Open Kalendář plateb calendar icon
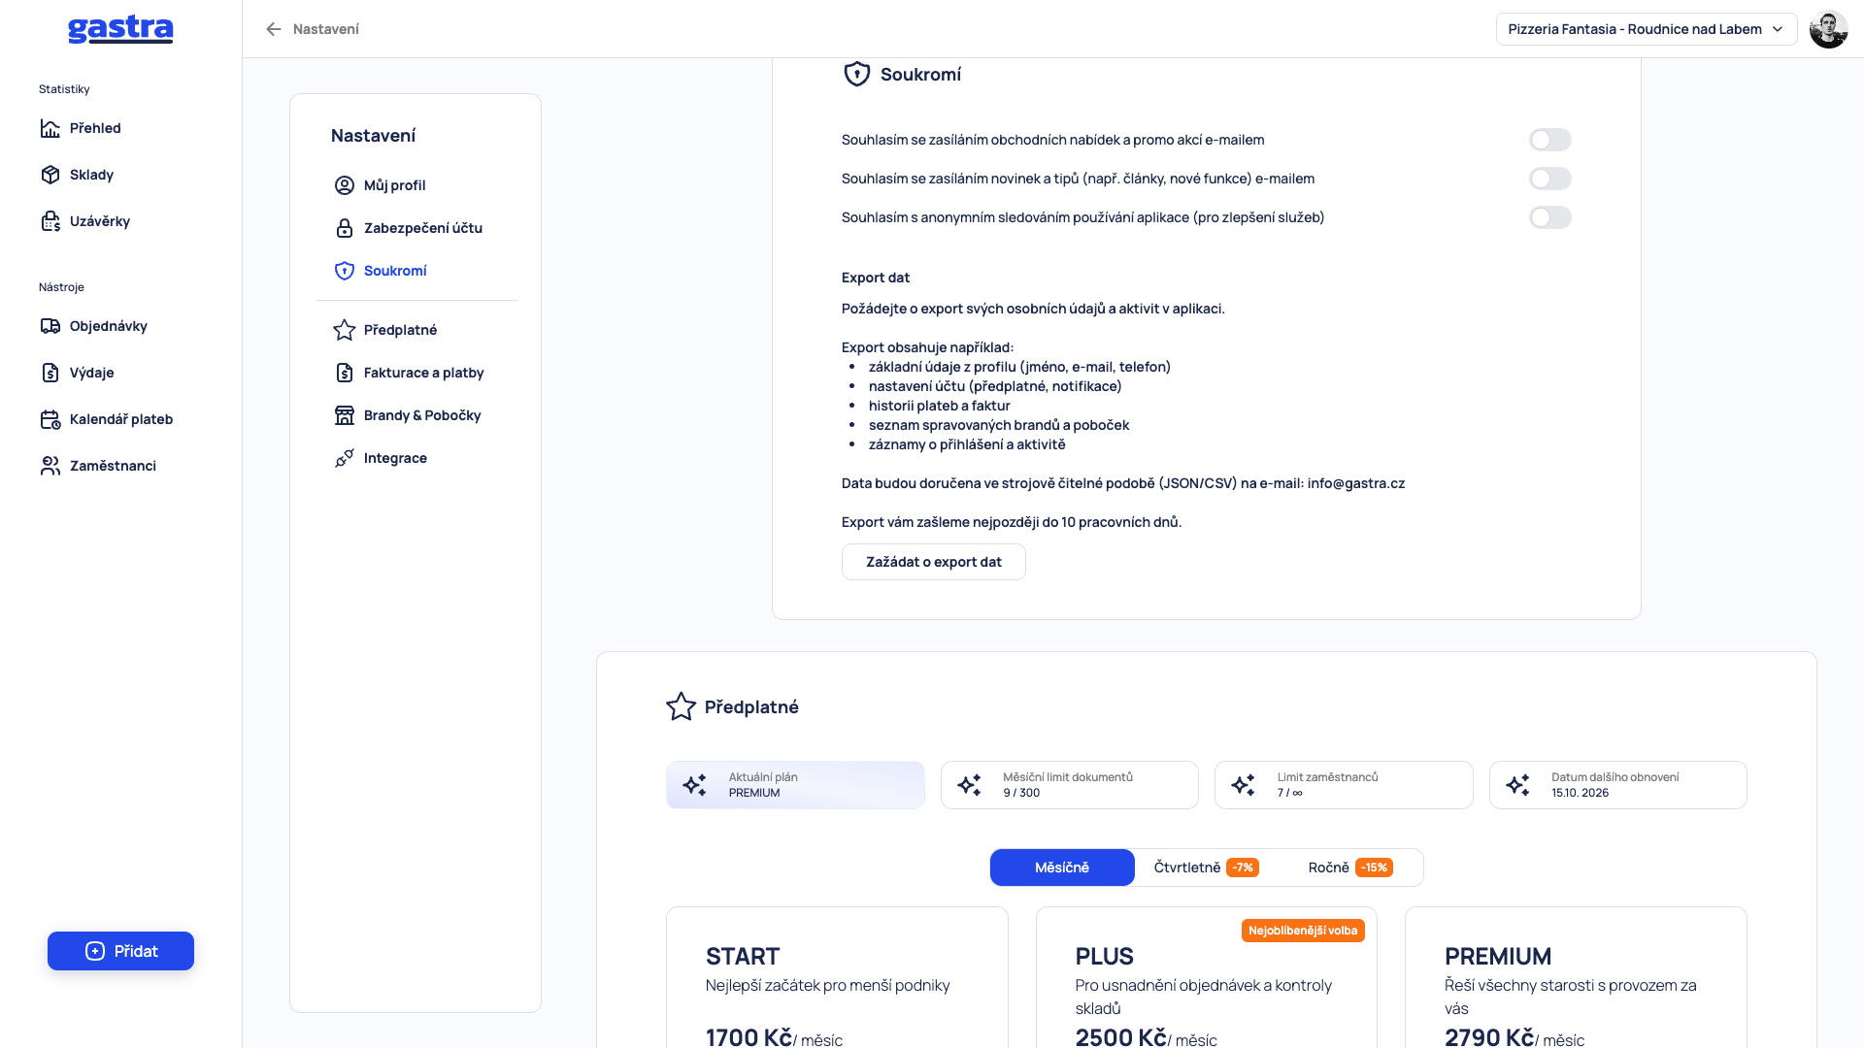The height and width of the screenshot is (1048, 1864). pos(50,419)
